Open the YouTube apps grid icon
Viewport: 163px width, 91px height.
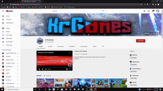(149, 11)
